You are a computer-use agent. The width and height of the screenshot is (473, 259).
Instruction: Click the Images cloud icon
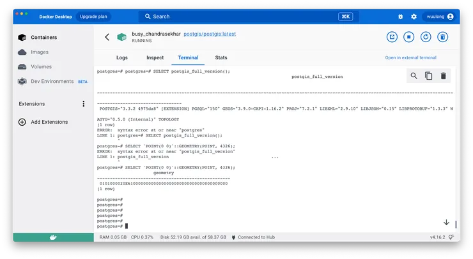pos(22,52)
